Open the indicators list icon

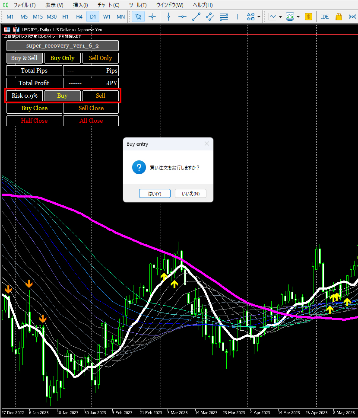coord(272,17)
